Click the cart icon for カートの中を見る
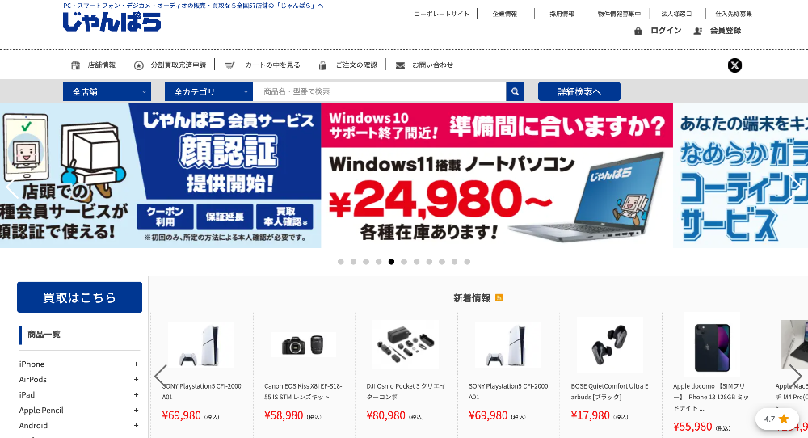The width and height of the screenshot is (808, 438). tap(229, 65)
